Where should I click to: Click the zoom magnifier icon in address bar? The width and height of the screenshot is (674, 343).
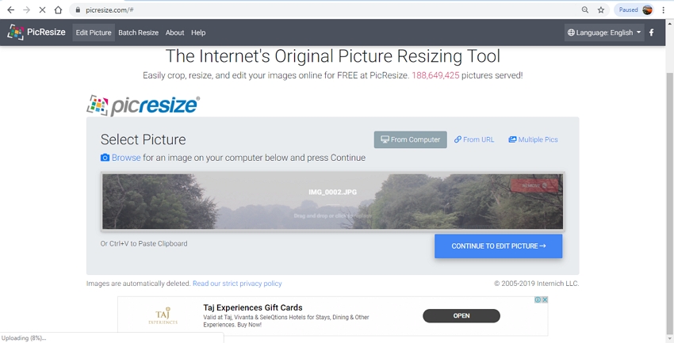click(585, 10)
